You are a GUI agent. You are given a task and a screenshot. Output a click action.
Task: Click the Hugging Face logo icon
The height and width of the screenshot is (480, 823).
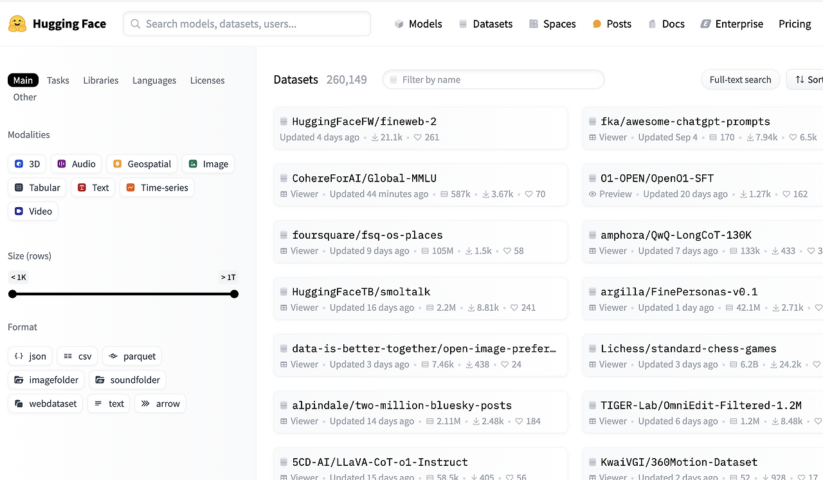17,24
